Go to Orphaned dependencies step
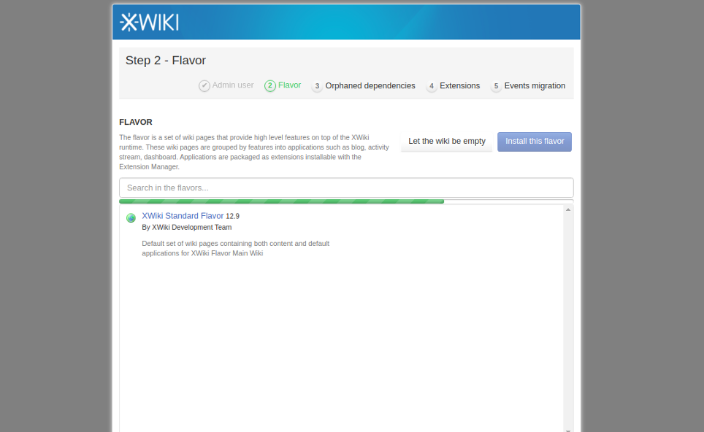The image size is (704, 432). (x=370, y=85)
